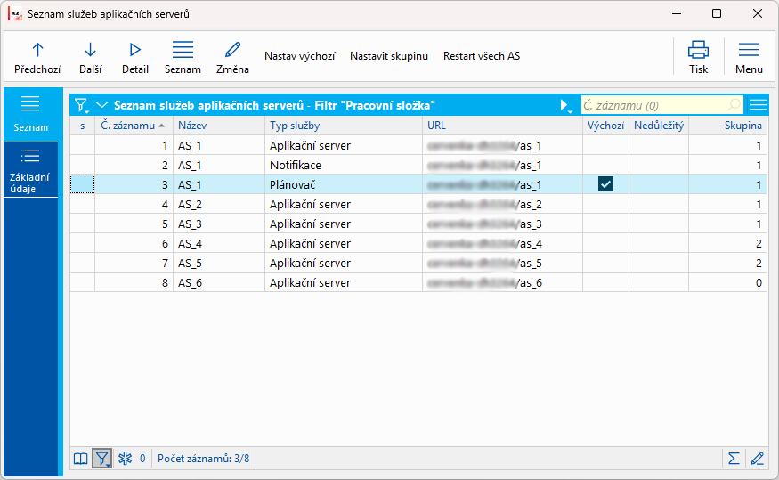Open filter funnel icon in list header

click(x=80, y=105)
